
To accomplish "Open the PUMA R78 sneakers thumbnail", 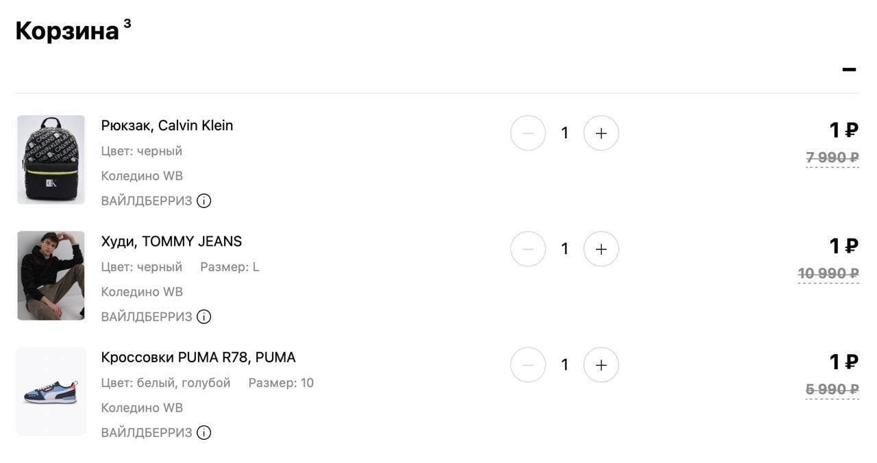I will [51, 391].
